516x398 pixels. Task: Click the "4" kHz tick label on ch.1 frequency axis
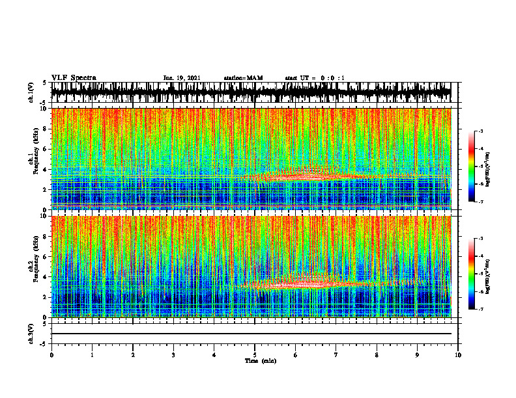46,170
